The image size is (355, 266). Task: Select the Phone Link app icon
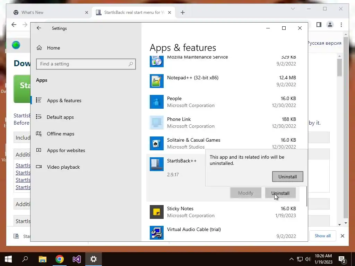pos(157,123)
